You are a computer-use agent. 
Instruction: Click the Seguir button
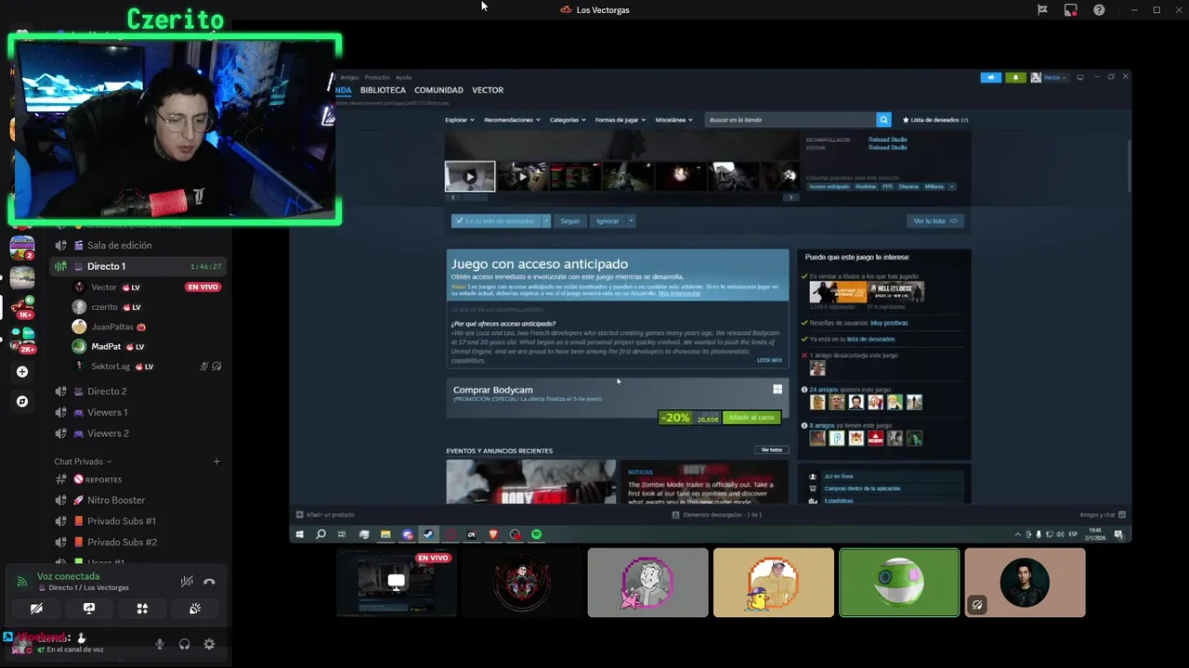pyautogui.click(x=570, y=221)
